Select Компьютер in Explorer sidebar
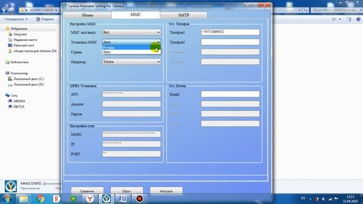Viewport: 363px width, 204px height. 19,73
